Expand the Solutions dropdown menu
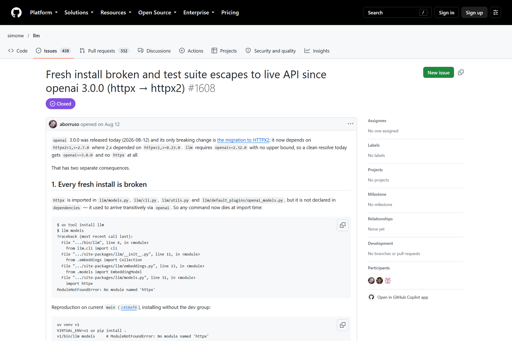 point(79,12)
